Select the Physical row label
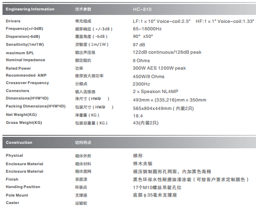This screenshot has width=256, height=210. coord(14,155)
